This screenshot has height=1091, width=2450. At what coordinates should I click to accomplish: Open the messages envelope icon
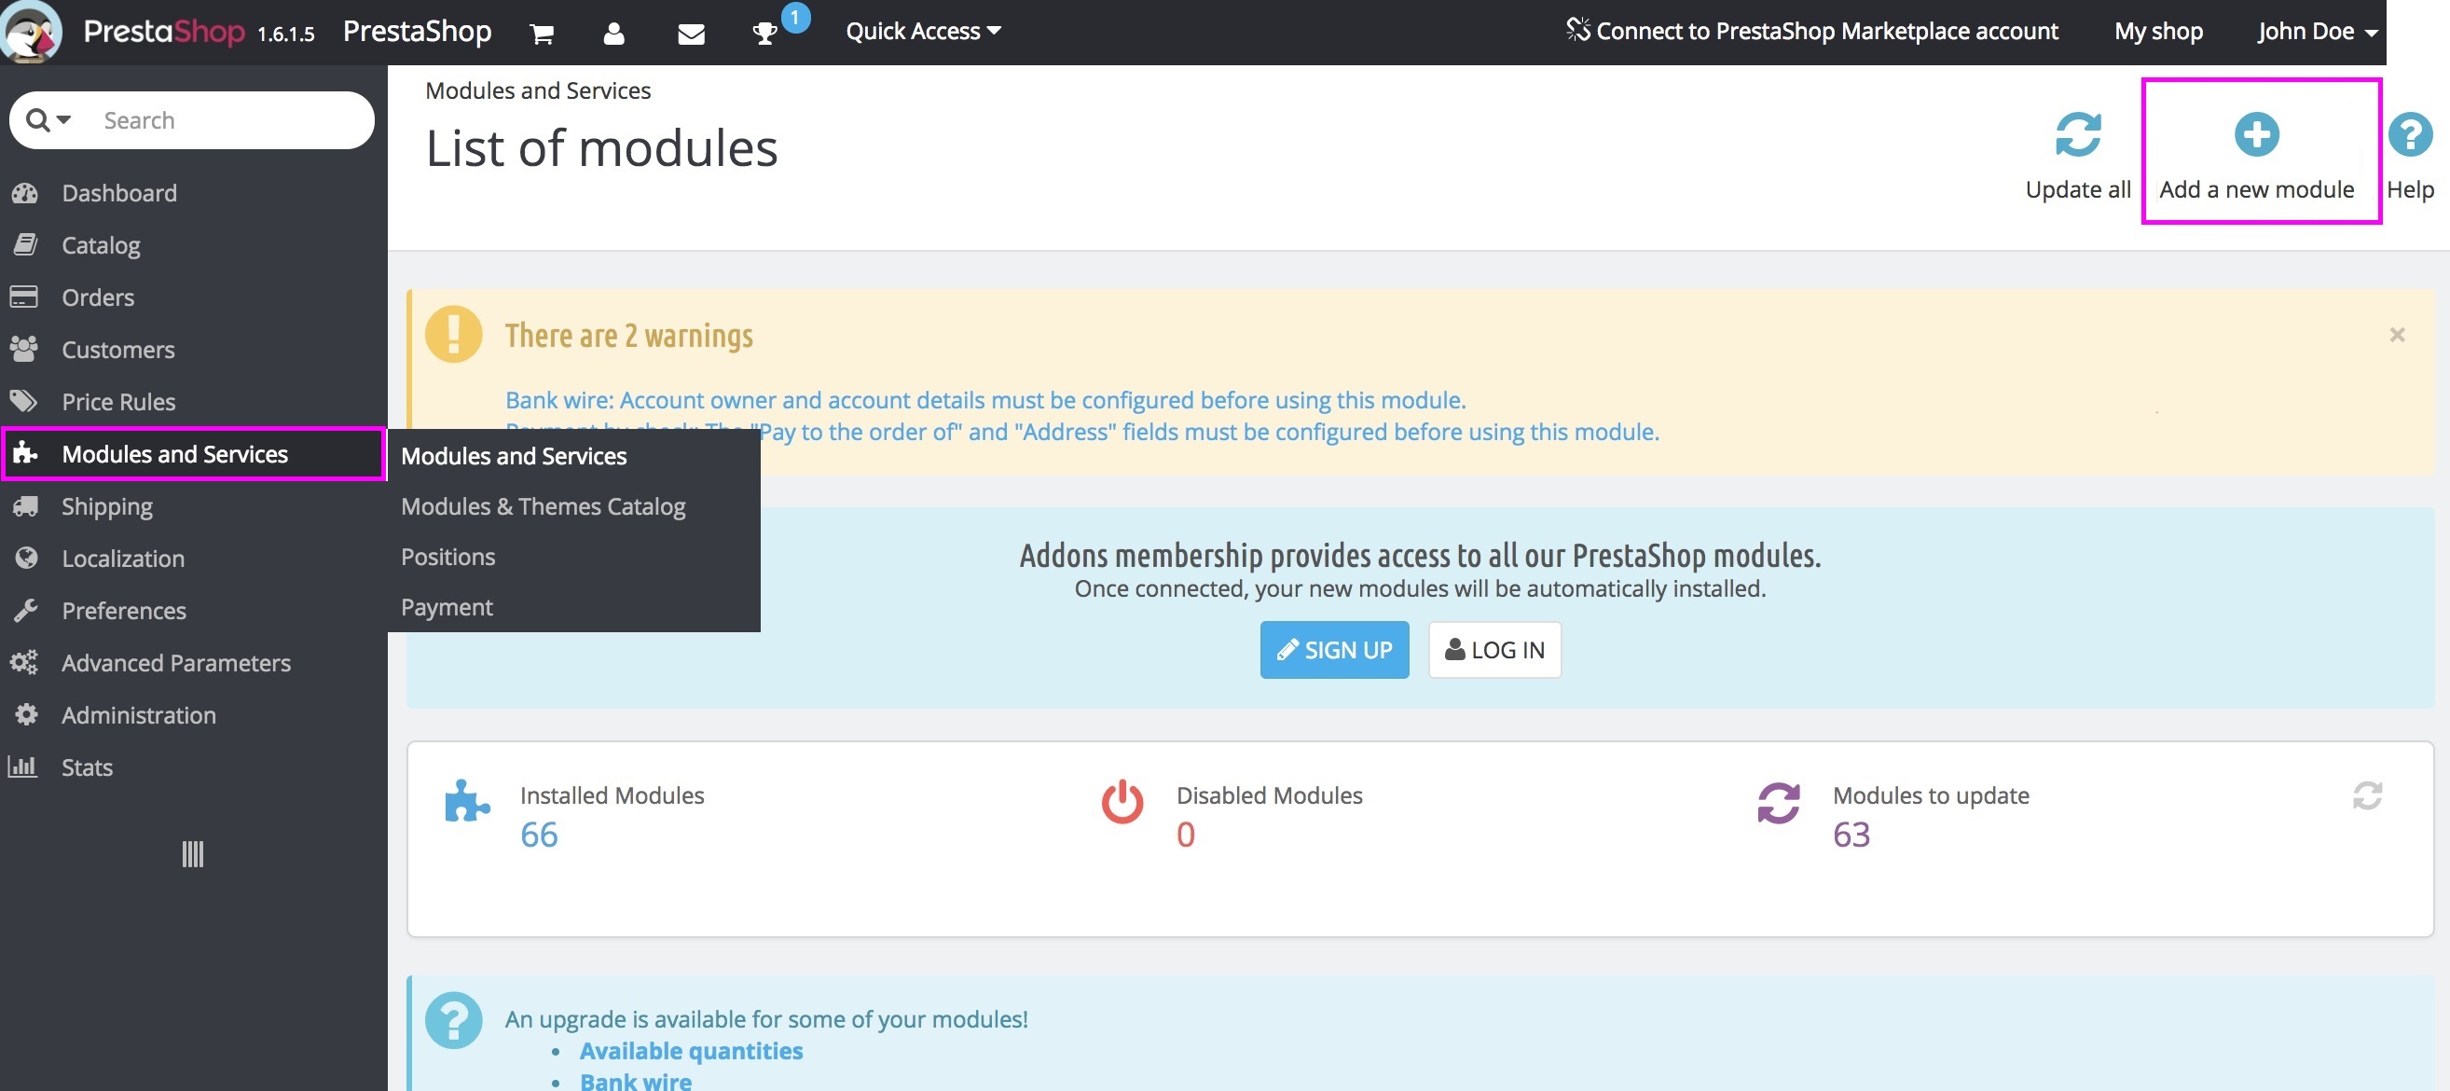(x=692, y=35)
